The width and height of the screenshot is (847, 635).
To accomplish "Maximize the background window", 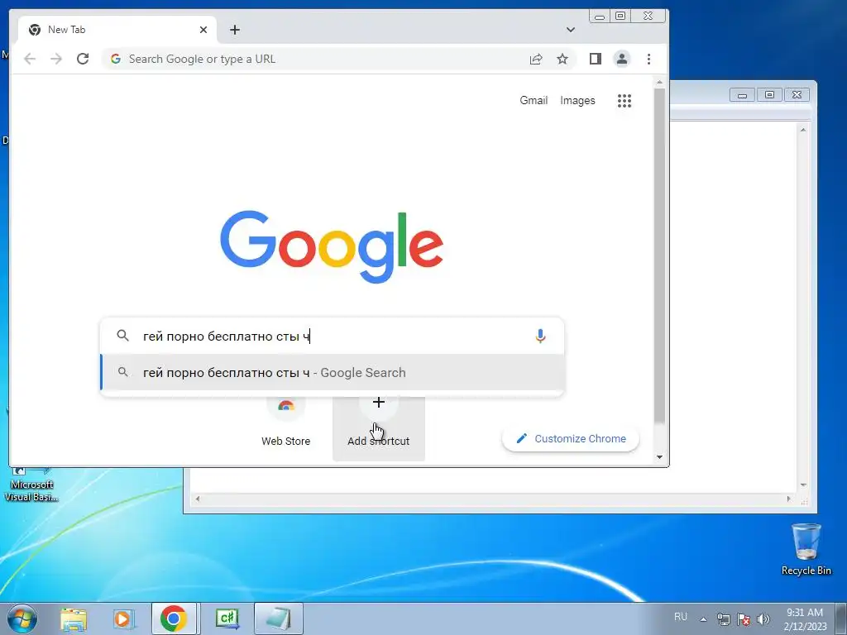I will click(x=769, y=95).
